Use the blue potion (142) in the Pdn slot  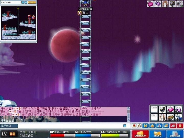[x=178, y=117]
